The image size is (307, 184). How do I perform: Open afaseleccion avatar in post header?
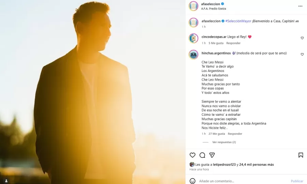193,6
